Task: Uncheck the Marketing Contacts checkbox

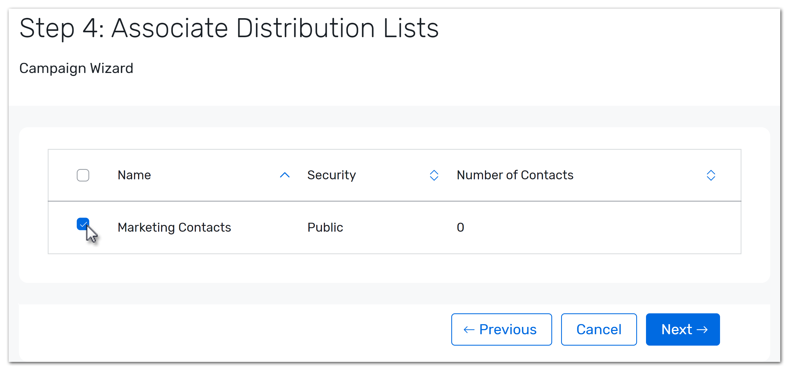Action: click(x=83, y=224)
